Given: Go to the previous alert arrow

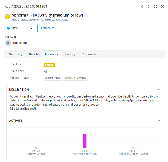Looking at the screenshot, I should tap(142, 7).
